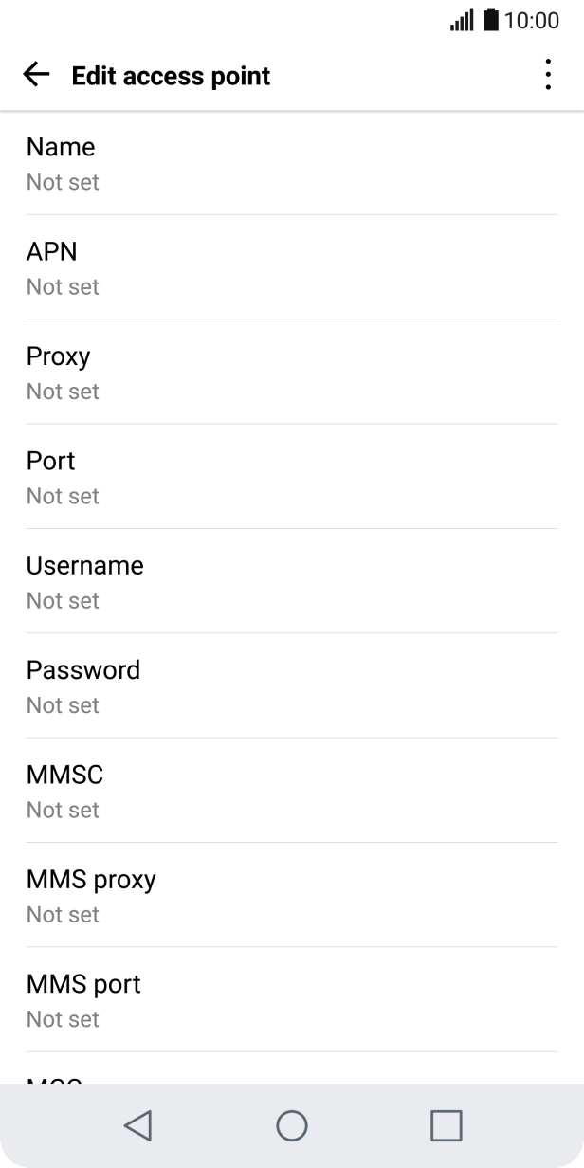Tap the 10:00 clock in status bar

pos(532,21)
